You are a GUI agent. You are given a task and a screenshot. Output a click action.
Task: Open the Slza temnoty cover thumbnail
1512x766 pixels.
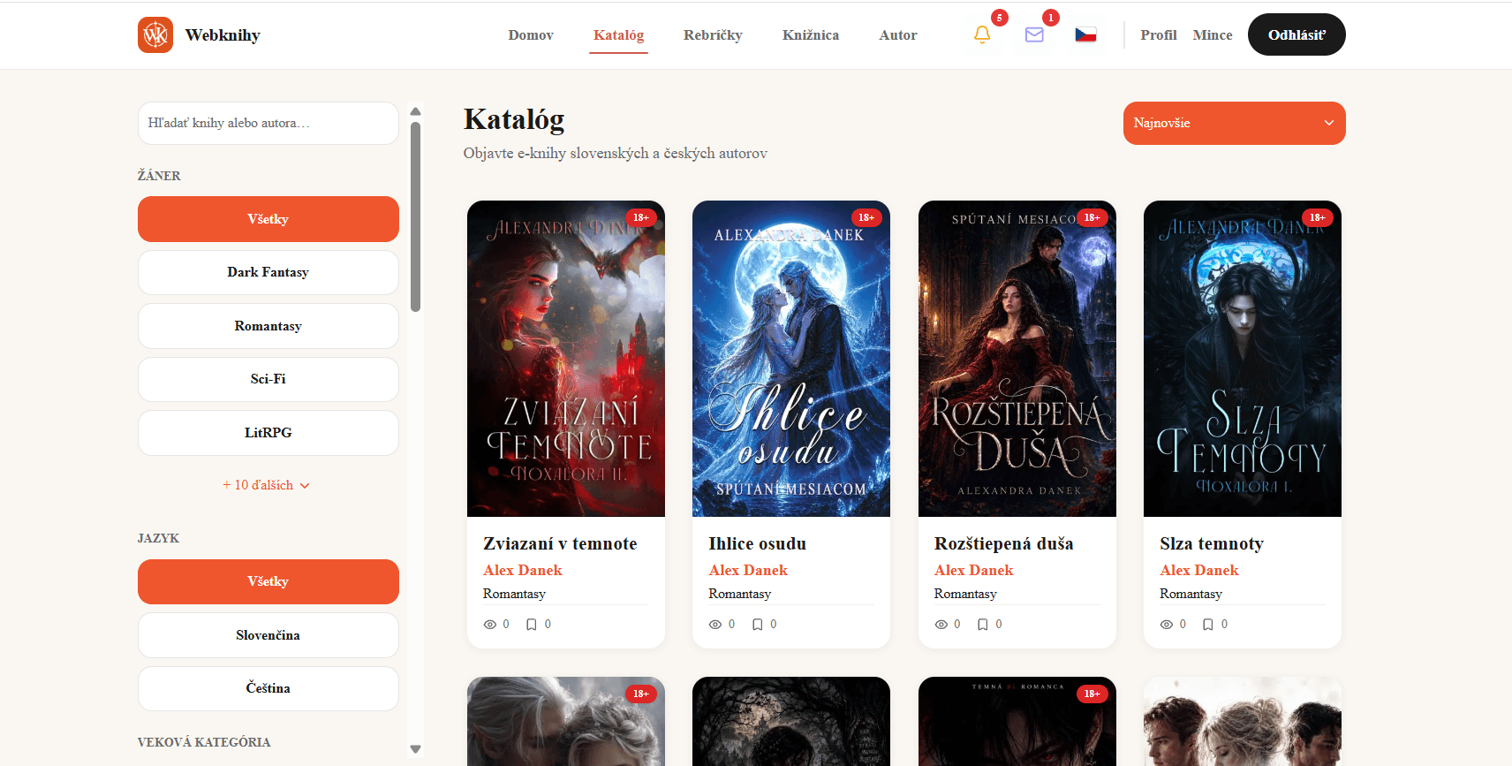click(x=1243, y=359)
